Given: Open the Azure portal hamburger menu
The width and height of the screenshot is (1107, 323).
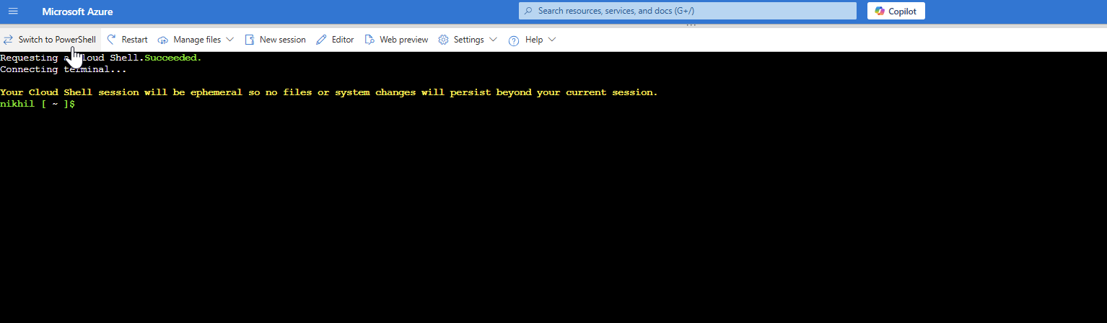Looking at the screenshot, I should [13, 12].
